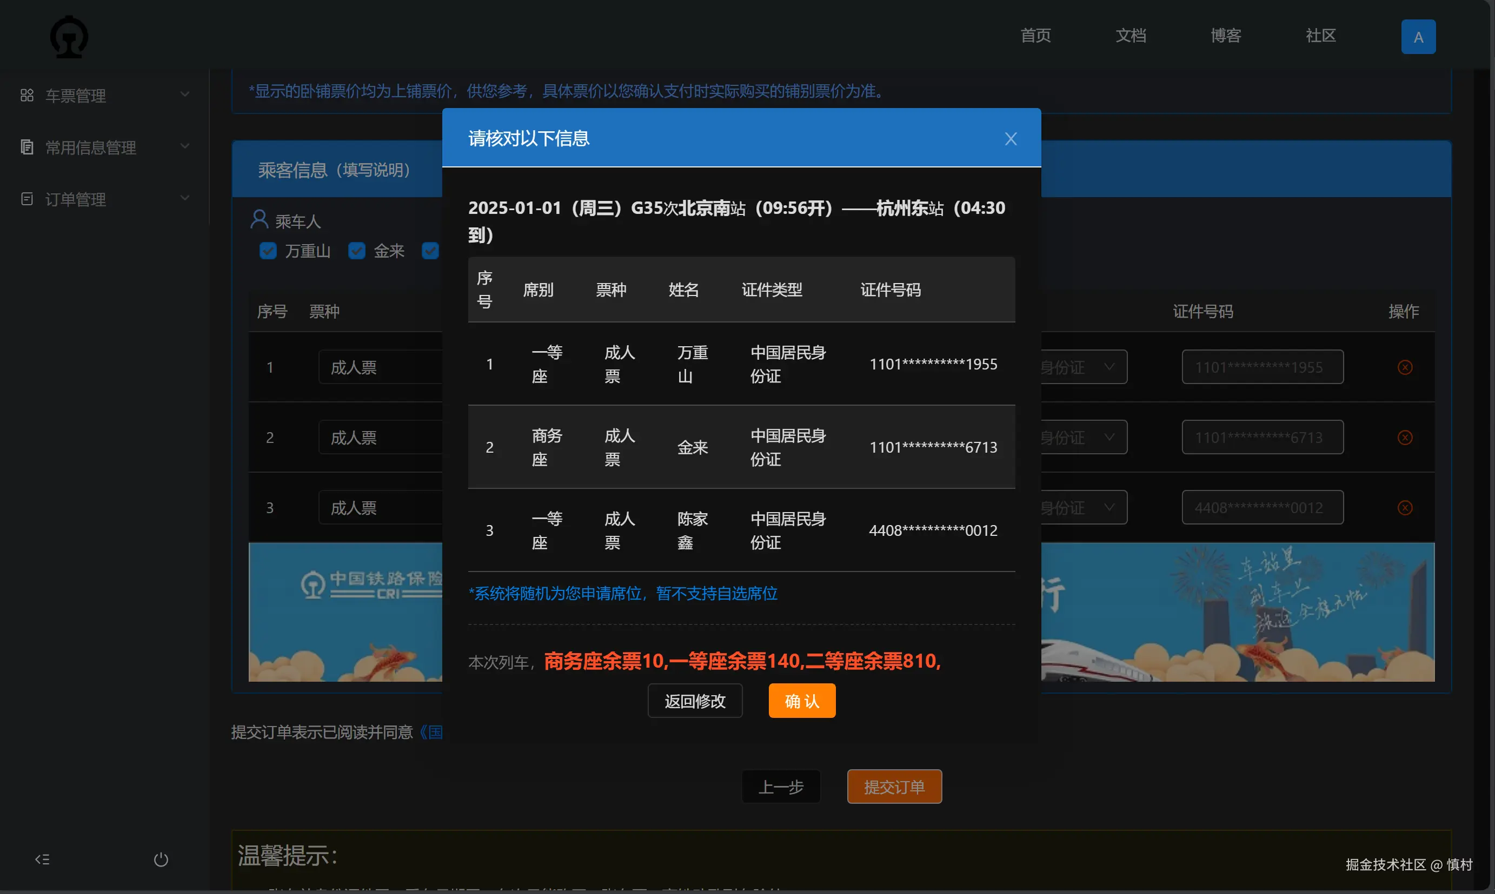Close the verification dialog with X

(x=1011, y=139)
